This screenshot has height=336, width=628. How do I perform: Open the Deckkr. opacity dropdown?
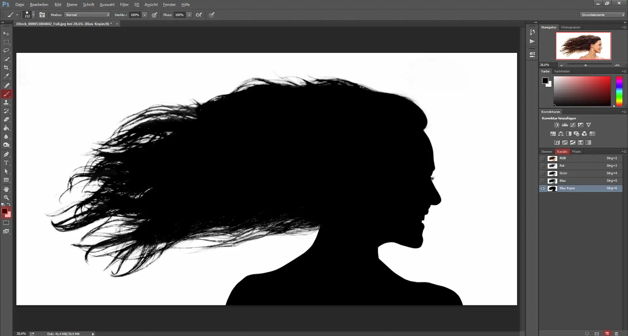144,15
